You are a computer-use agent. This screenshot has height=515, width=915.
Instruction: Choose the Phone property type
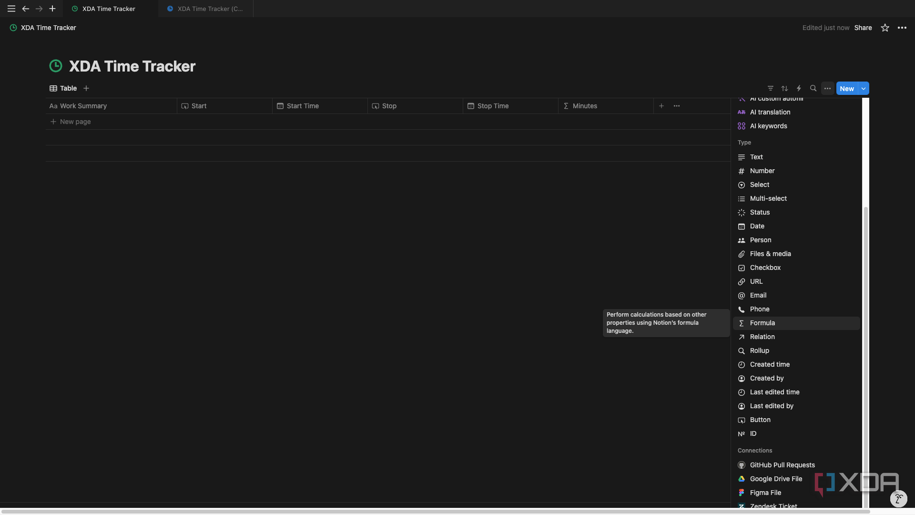click(796, 309)
